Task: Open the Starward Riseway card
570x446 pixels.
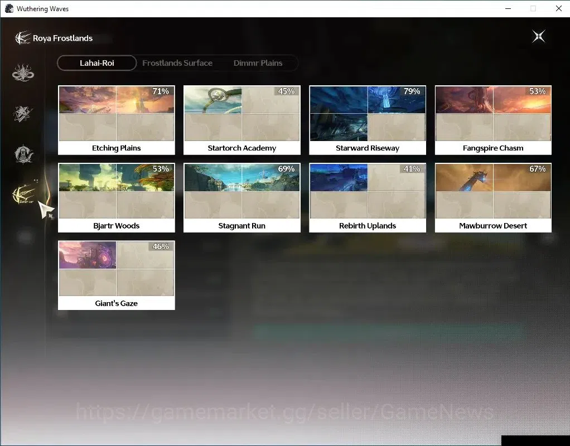Action: click(368, 120)
